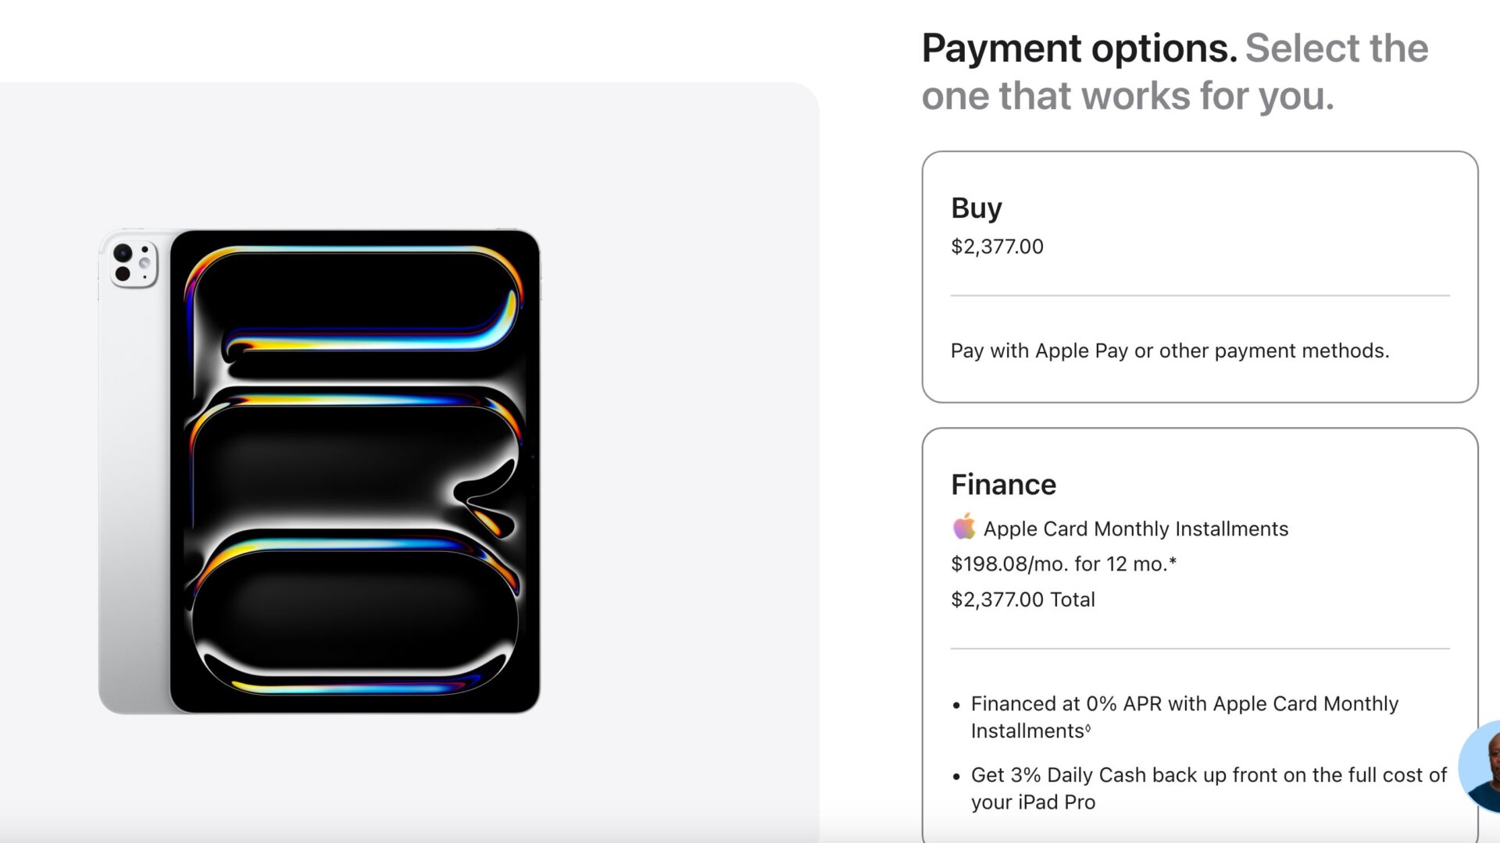Click the your iPad Pro text
The image size is (1500, 843).
[x=1033, y=802]
